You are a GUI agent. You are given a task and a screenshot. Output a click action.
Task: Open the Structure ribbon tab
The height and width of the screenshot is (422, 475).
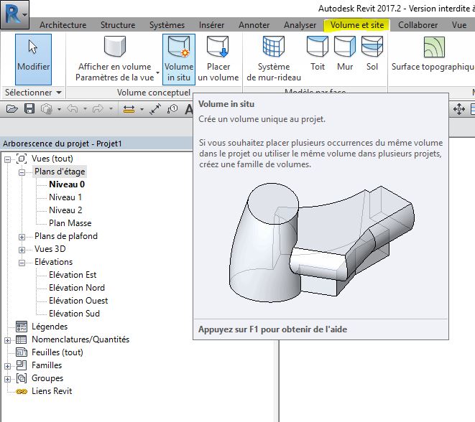click(118, 25)
